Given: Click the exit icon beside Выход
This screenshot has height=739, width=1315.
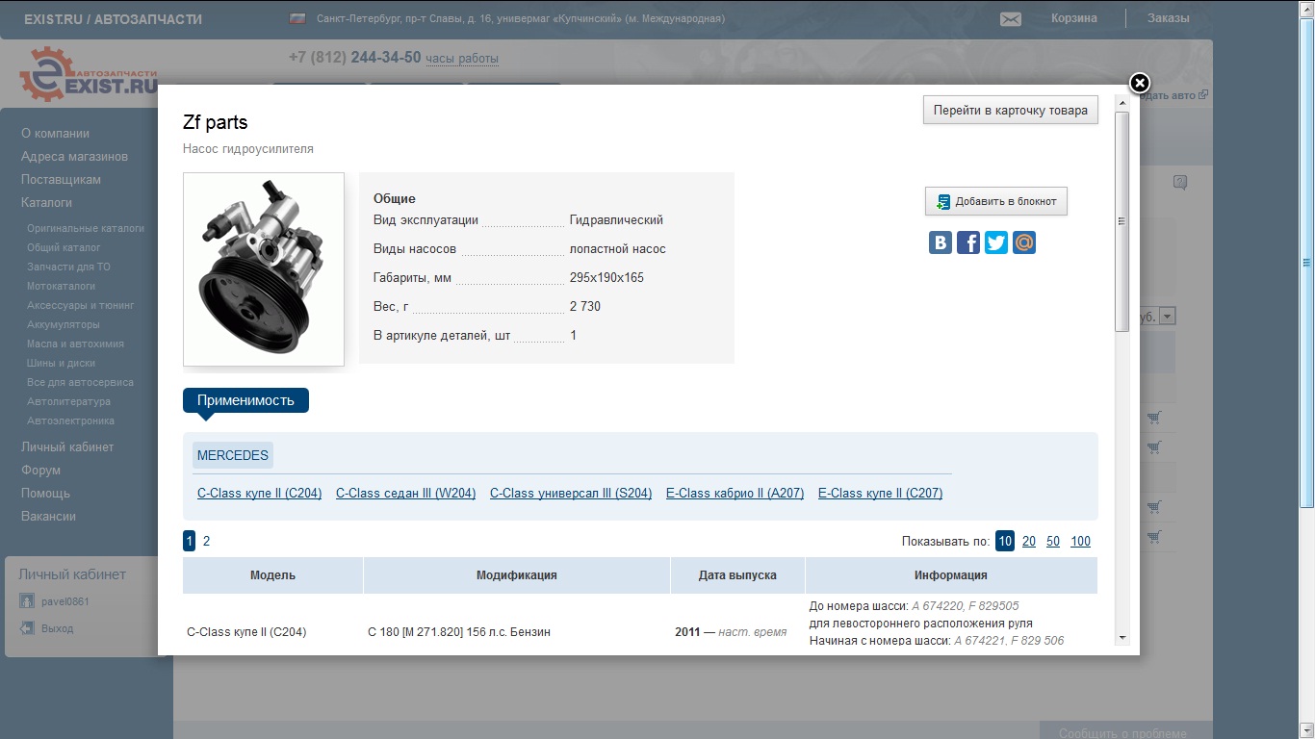Looking at the screenshot, I should [x=27, y=628].
